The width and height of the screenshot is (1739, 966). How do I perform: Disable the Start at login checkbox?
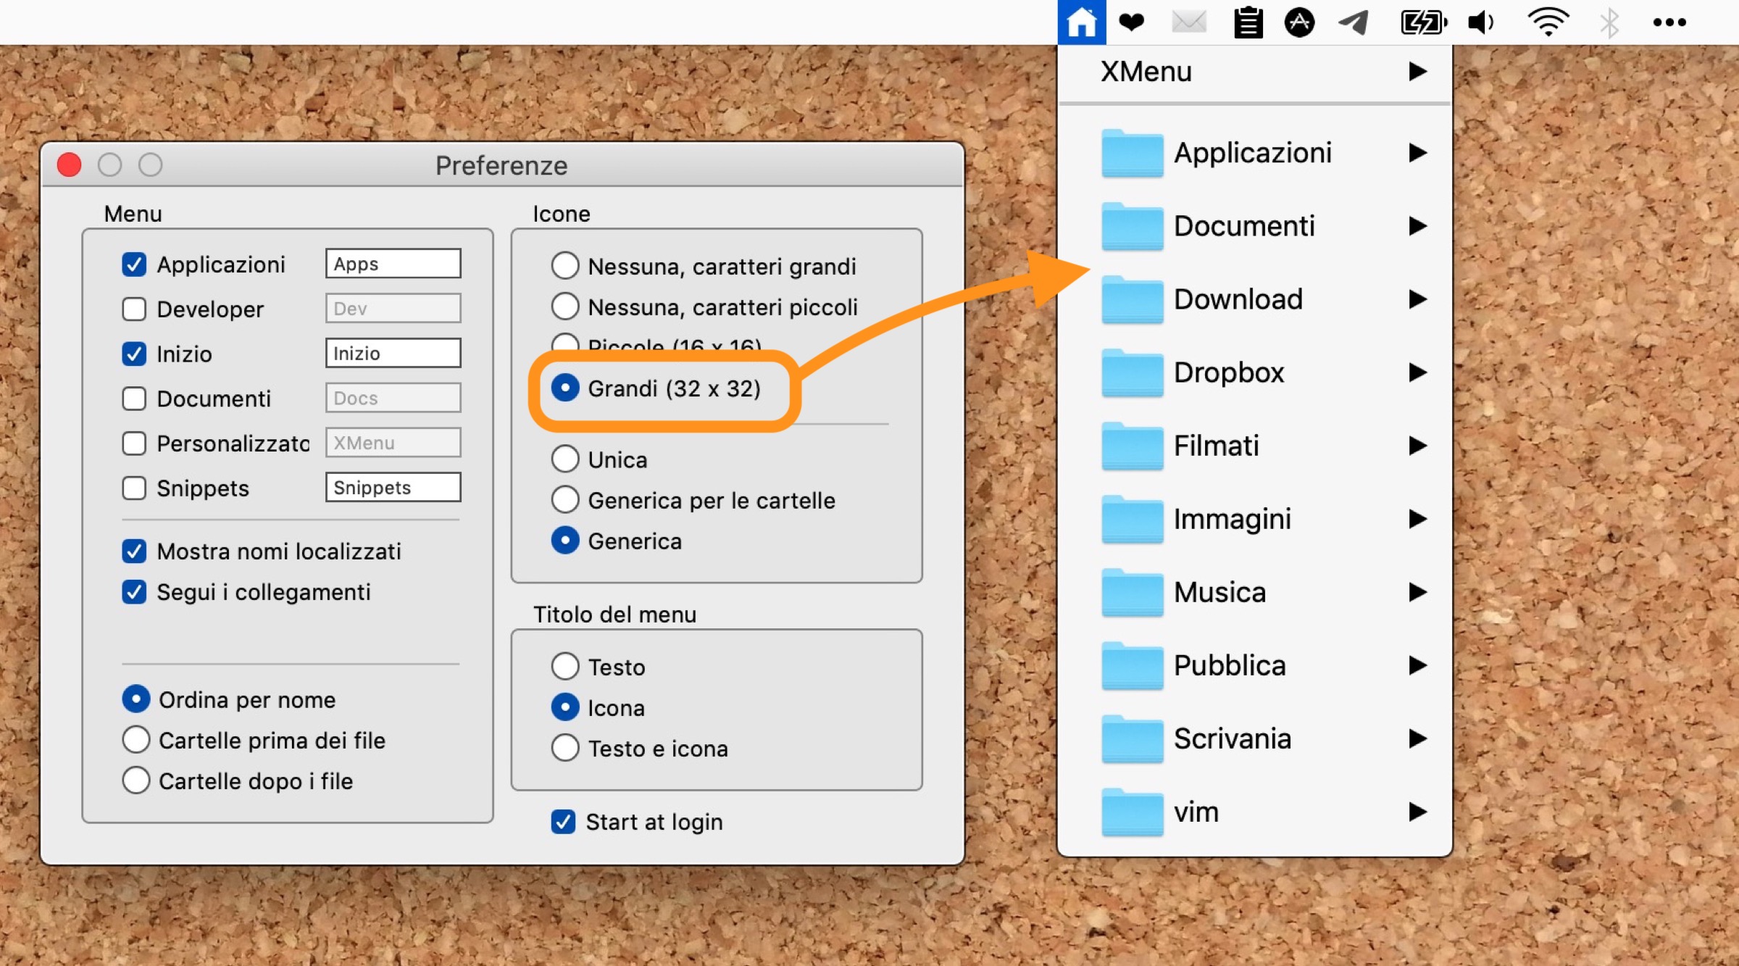[x=563, y=822]
